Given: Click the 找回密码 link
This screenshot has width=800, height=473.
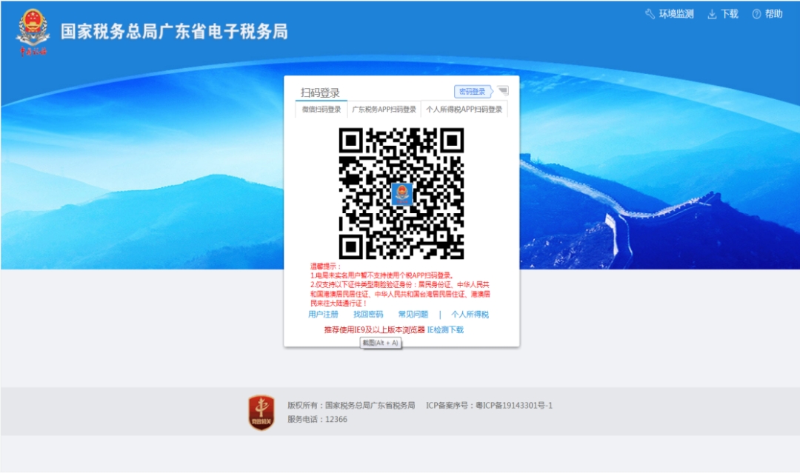Looking at the screenshot, I should pyautogui.click(x=368, y=315).
